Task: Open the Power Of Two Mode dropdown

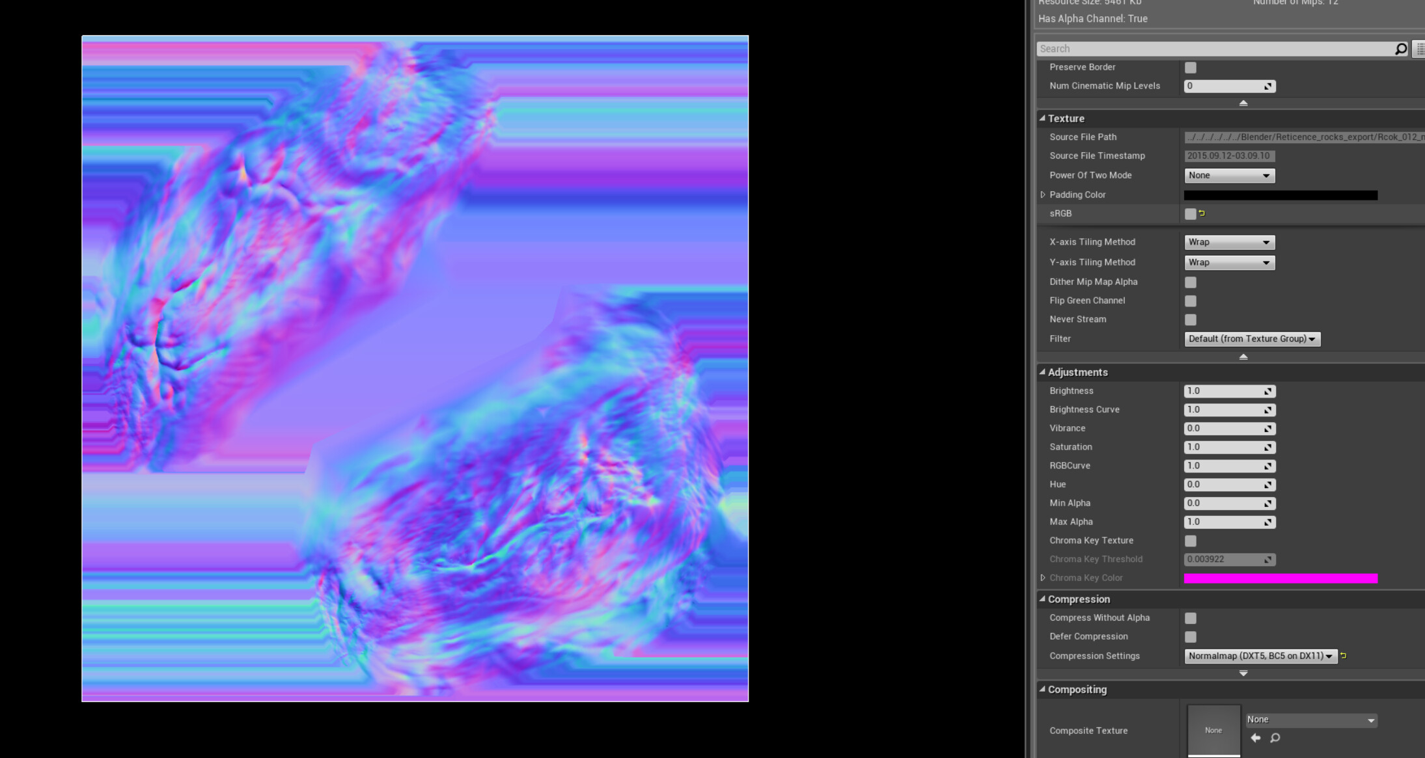Action: pos(1229,176)
